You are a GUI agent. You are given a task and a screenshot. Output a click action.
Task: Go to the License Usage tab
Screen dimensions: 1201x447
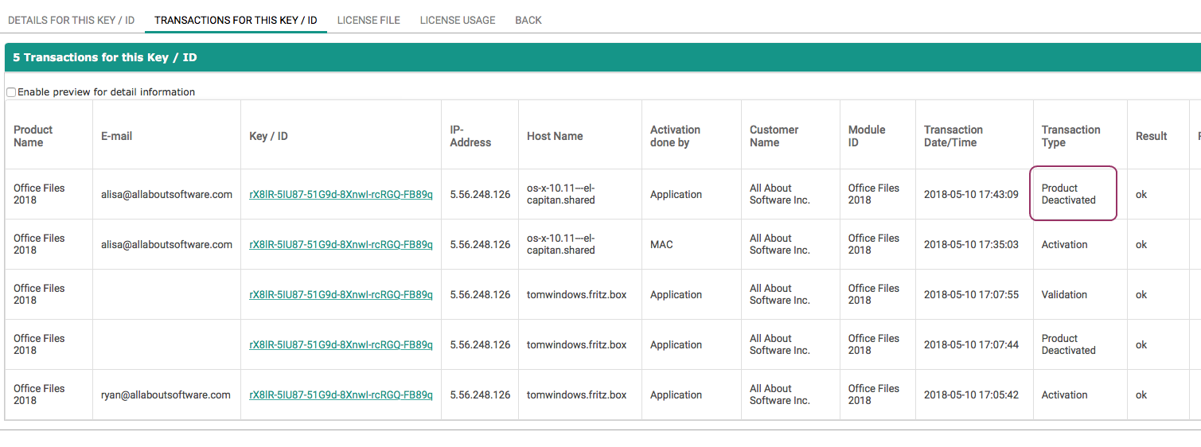pos(458,20)
